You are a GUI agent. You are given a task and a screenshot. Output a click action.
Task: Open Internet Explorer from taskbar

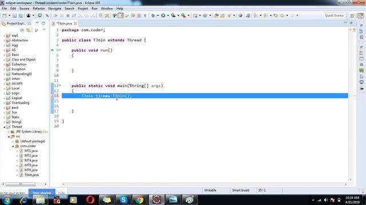pos(23,200)
